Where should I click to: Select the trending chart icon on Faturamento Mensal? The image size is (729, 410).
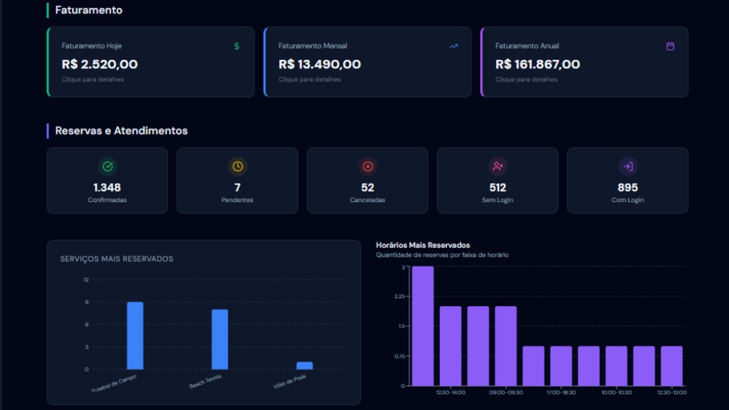point(453,45)
